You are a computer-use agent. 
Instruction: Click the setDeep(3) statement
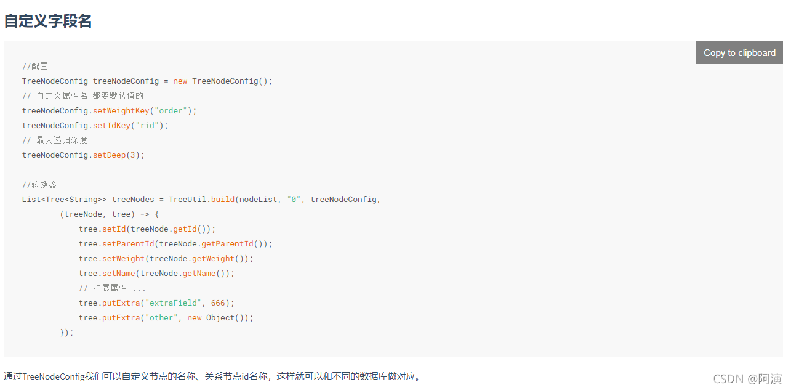click(83, 155)
